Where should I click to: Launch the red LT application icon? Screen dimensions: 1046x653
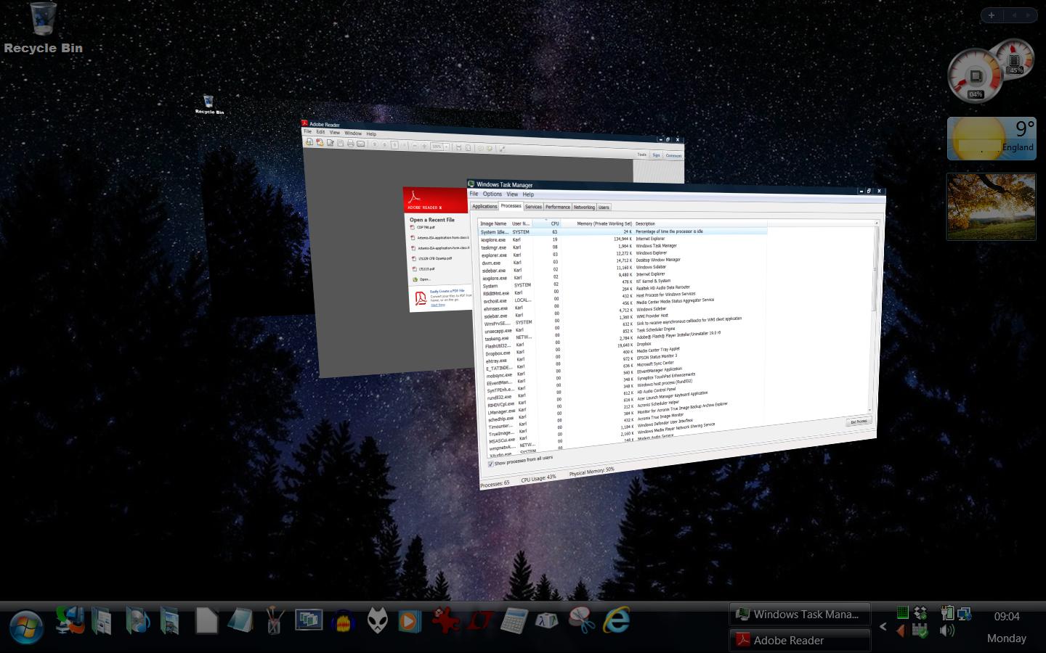tap(479, 621)
